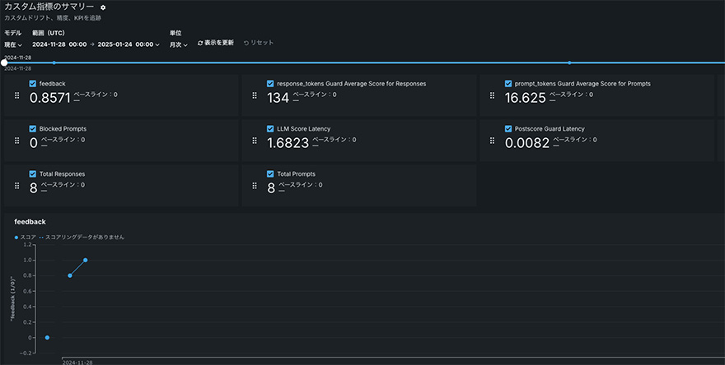
Task: Click drag handle of feedback tile
Action: coord(17,95)
